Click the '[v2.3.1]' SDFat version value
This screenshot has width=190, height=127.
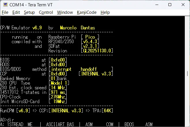90,46
